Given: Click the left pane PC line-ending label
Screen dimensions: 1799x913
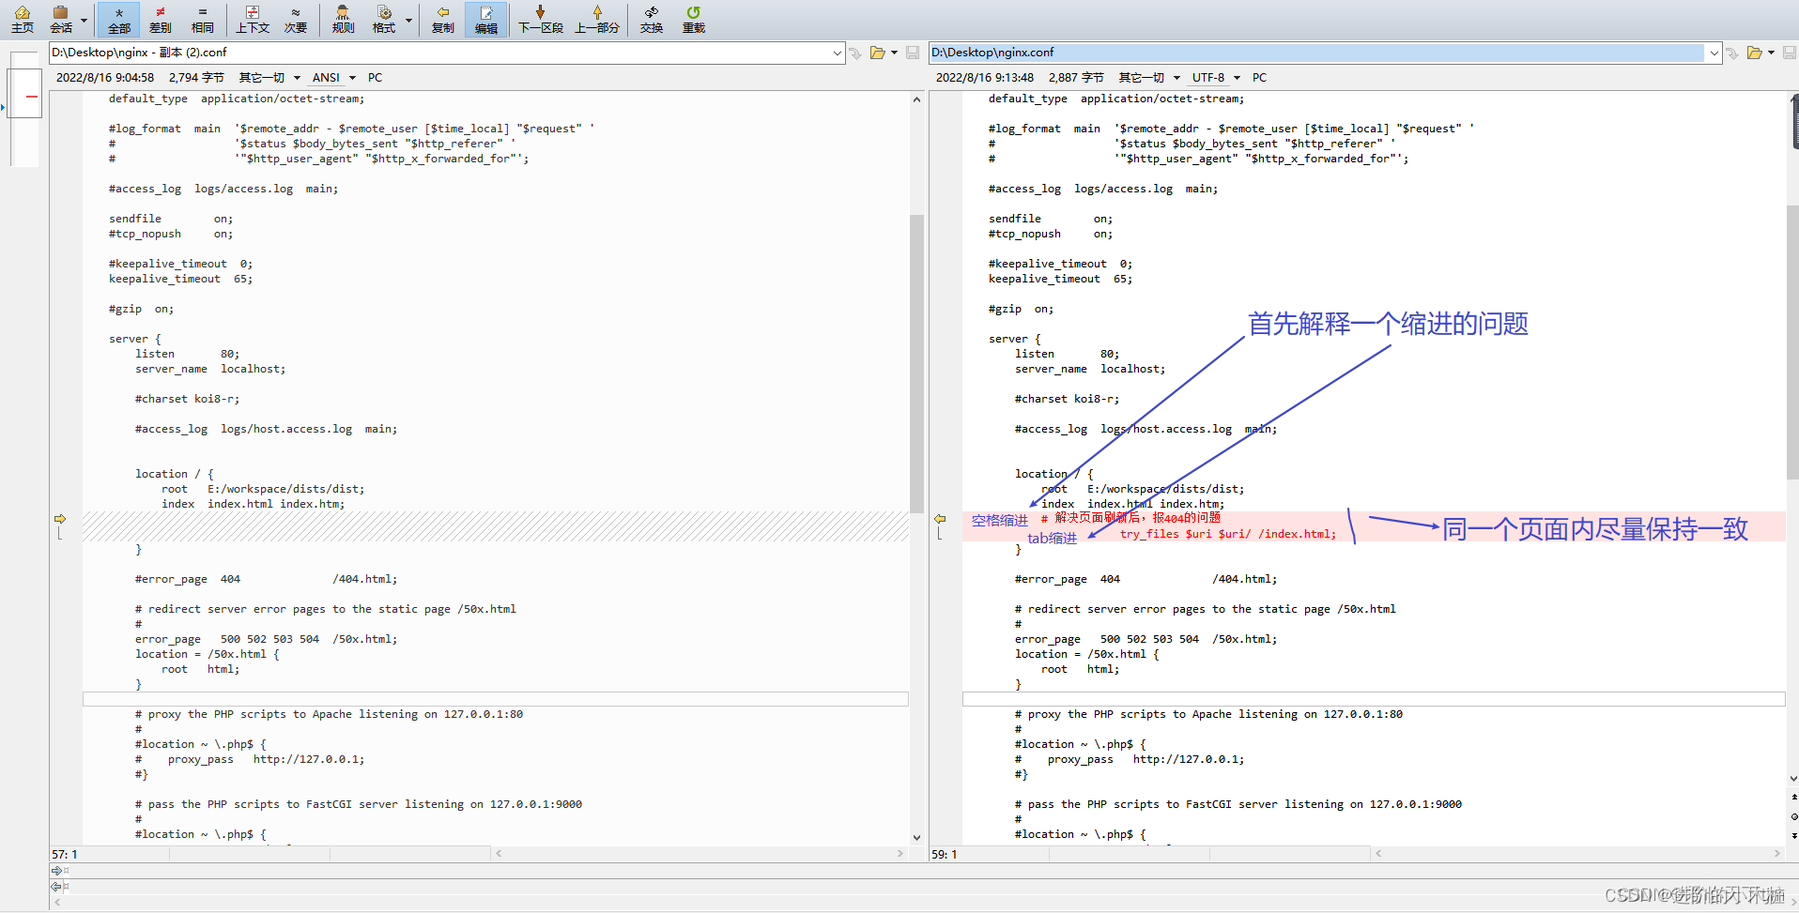Looking at the screenshot, I should pyautogui.click(x=375, y=78).
